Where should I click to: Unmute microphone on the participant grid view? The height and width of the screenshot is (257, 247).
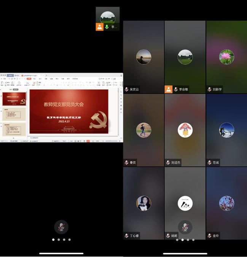pyautogui.click(x=185, y=227)
